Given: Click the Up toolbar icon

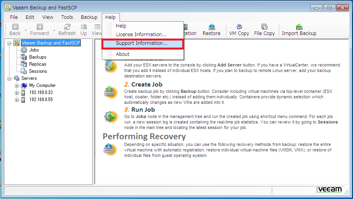Looking at the screenshot, I should [x=84, y=27].
